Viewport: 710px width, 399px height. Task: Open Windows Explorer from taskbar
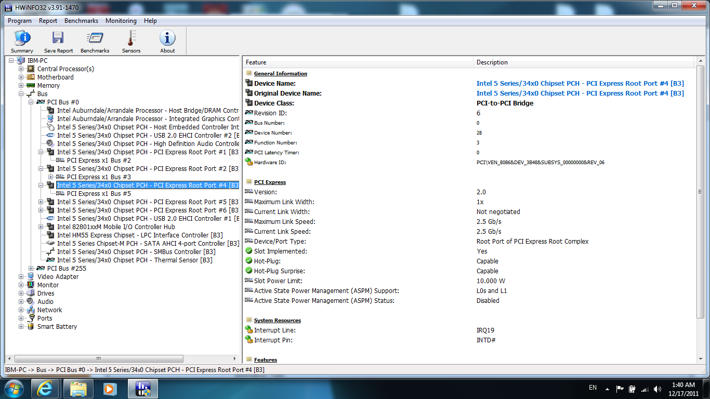coord(78,389)
